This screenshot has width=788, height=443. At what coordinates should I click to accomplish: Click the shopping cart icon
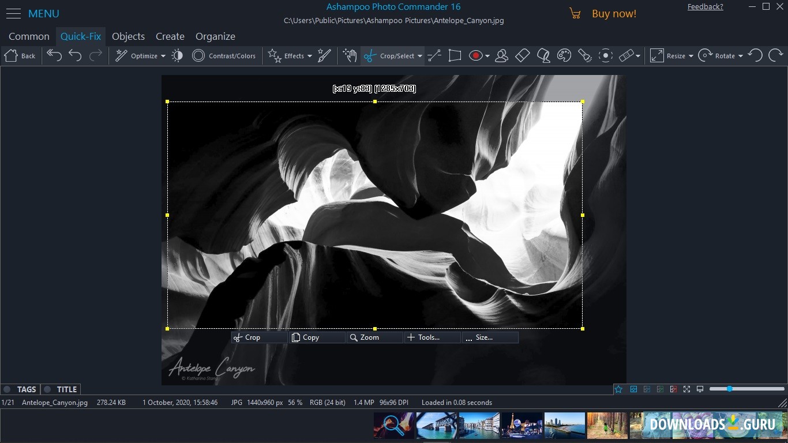point(575,13)
